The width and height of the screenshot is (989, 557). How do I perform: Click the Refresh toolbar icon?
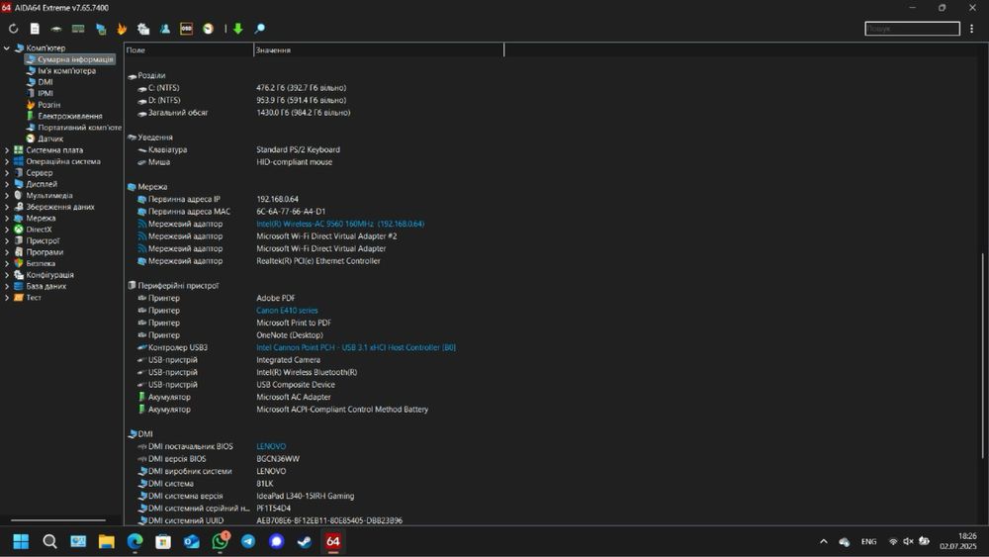click(13, 29)
